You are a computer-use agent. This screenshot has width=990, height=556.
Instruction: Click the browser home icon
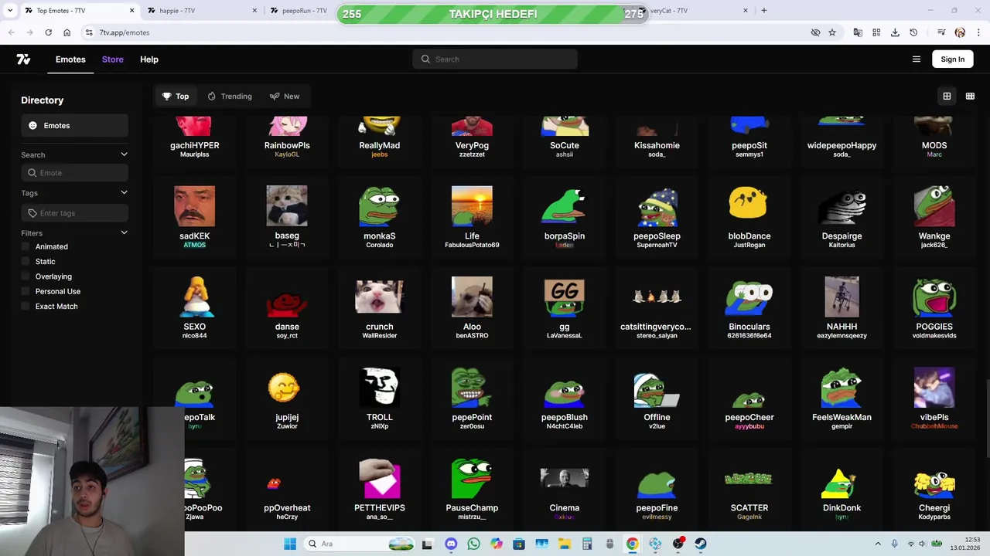coord(67,32)
